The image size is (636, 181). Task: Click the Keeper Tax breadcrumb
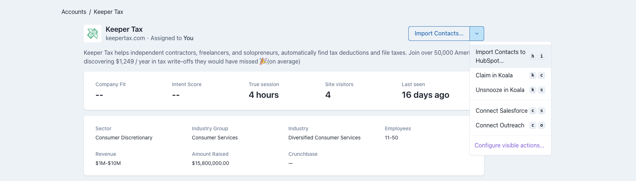[108, 12]
